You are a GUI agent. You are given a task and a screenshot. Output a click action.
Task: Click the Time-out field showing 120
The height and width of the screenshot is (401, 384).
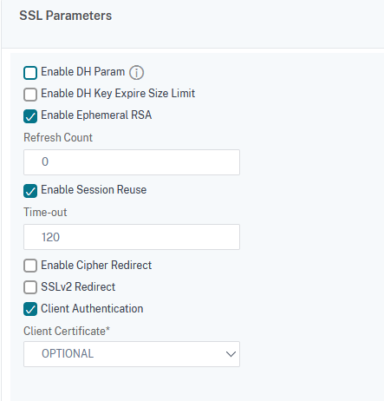click(132, 237)
